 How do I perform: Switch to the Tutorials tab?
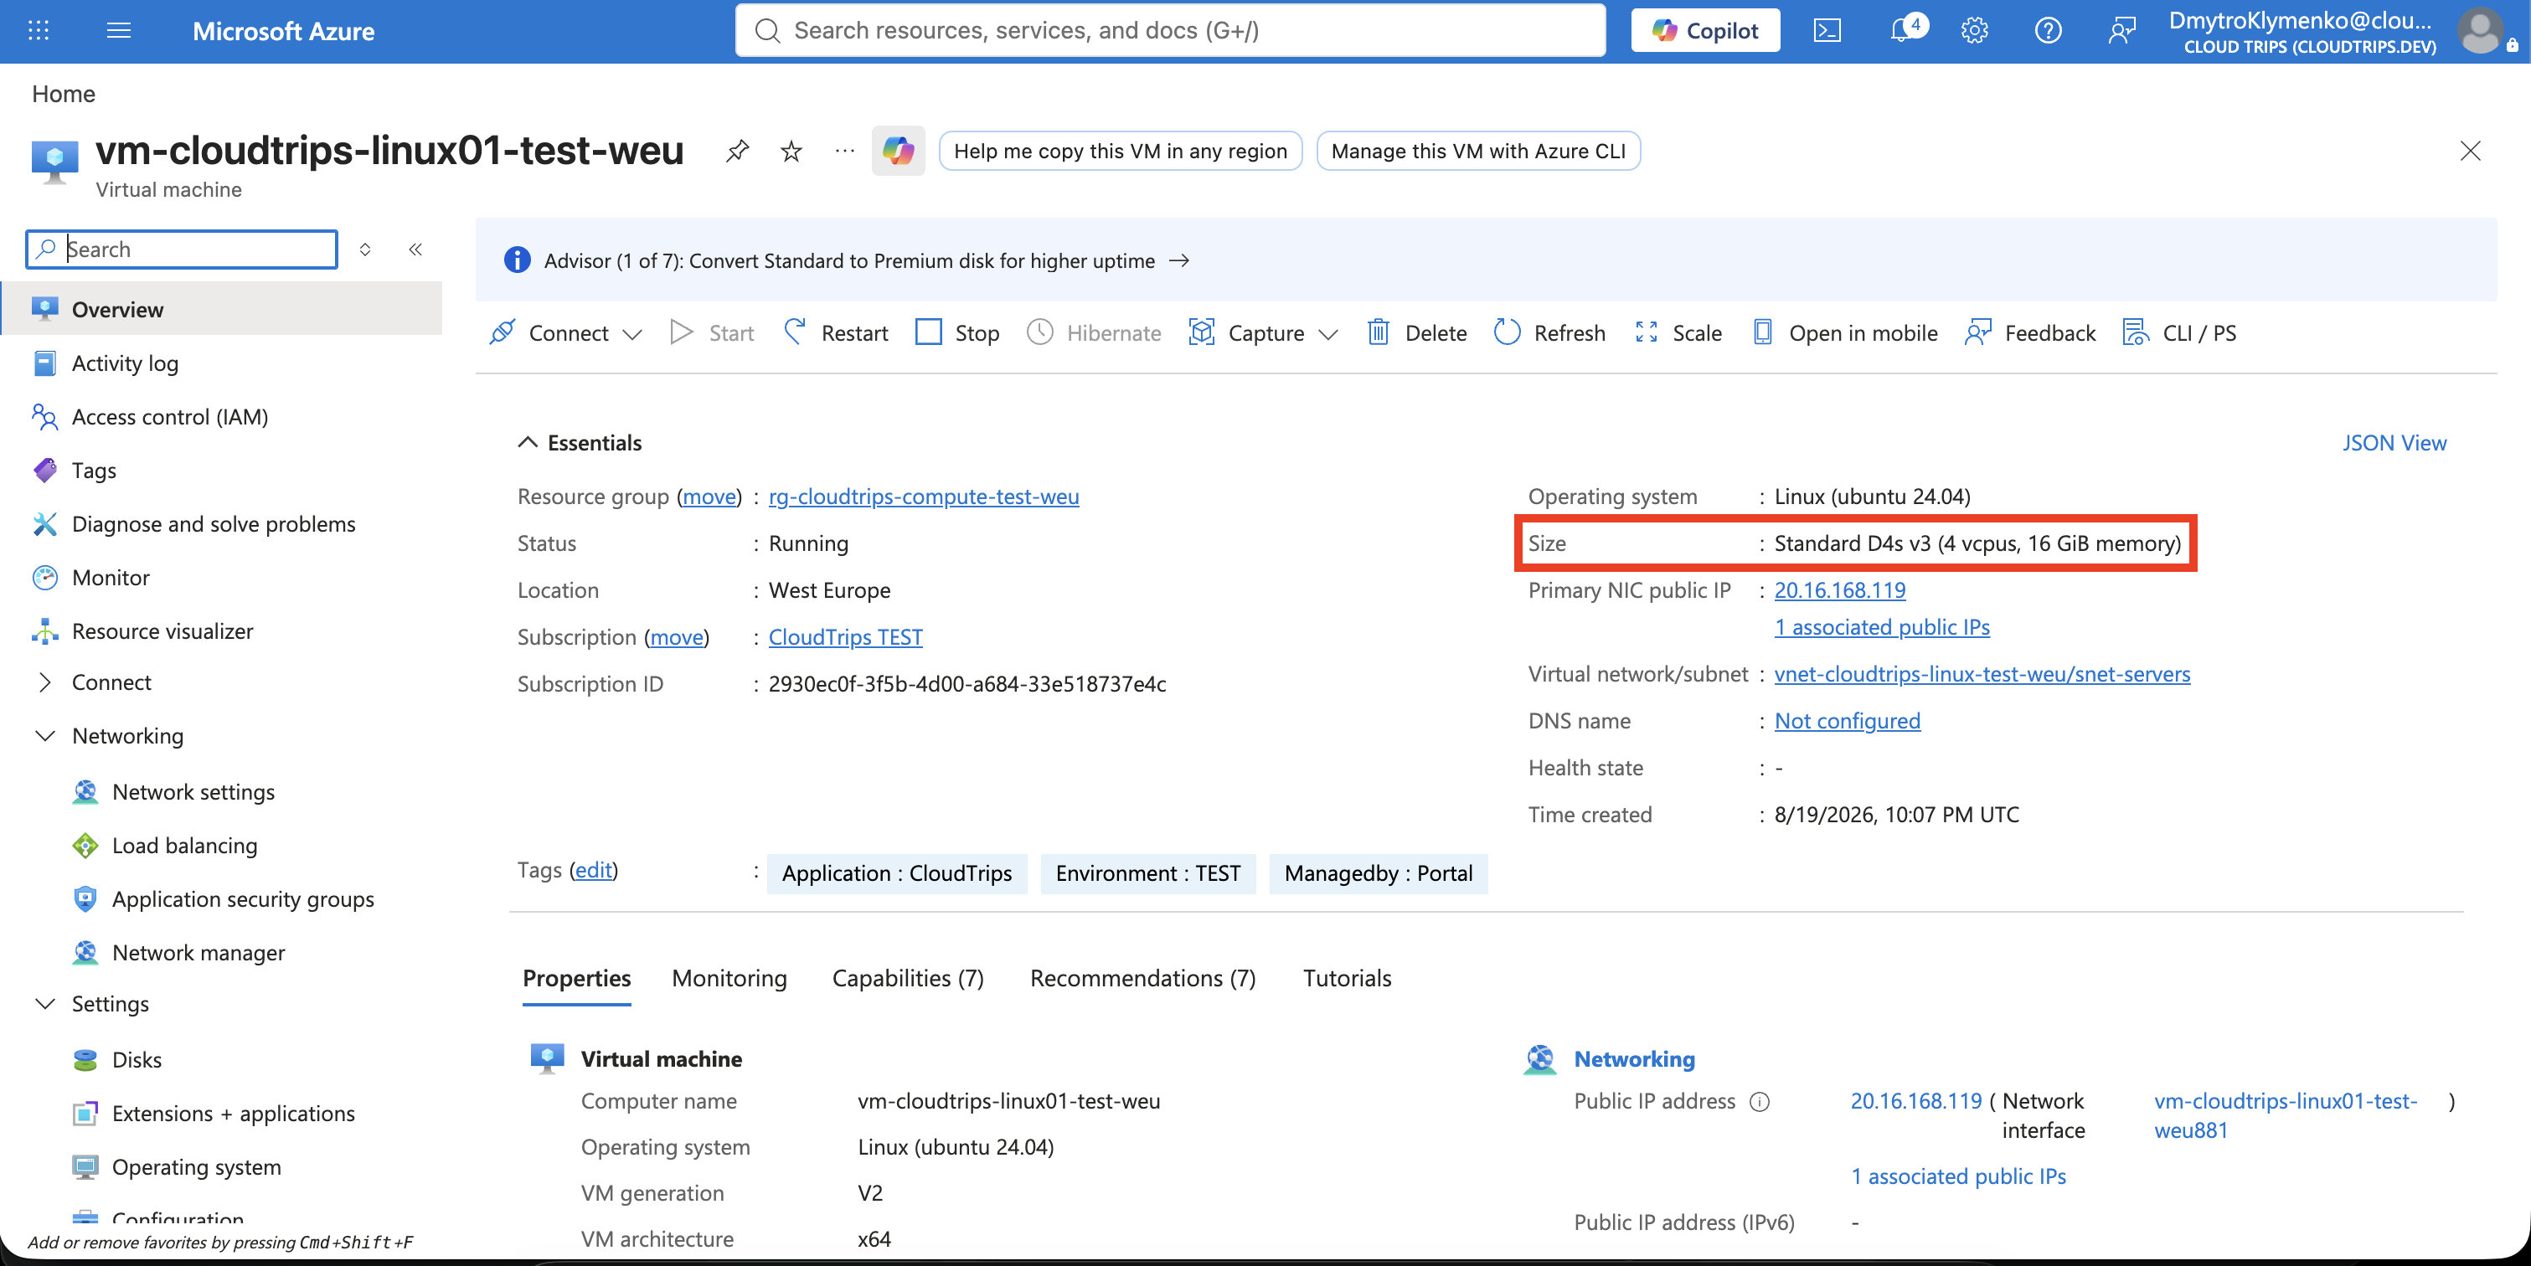coord(1347,978)
